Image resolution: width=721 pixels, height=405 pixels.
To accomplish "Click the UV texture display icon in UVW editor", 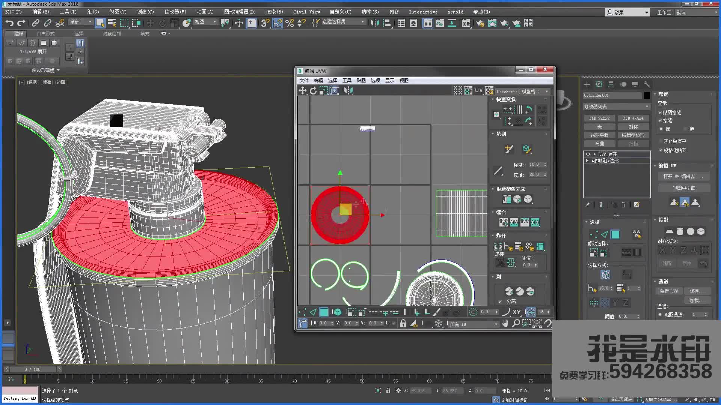I will pos(478,90).
